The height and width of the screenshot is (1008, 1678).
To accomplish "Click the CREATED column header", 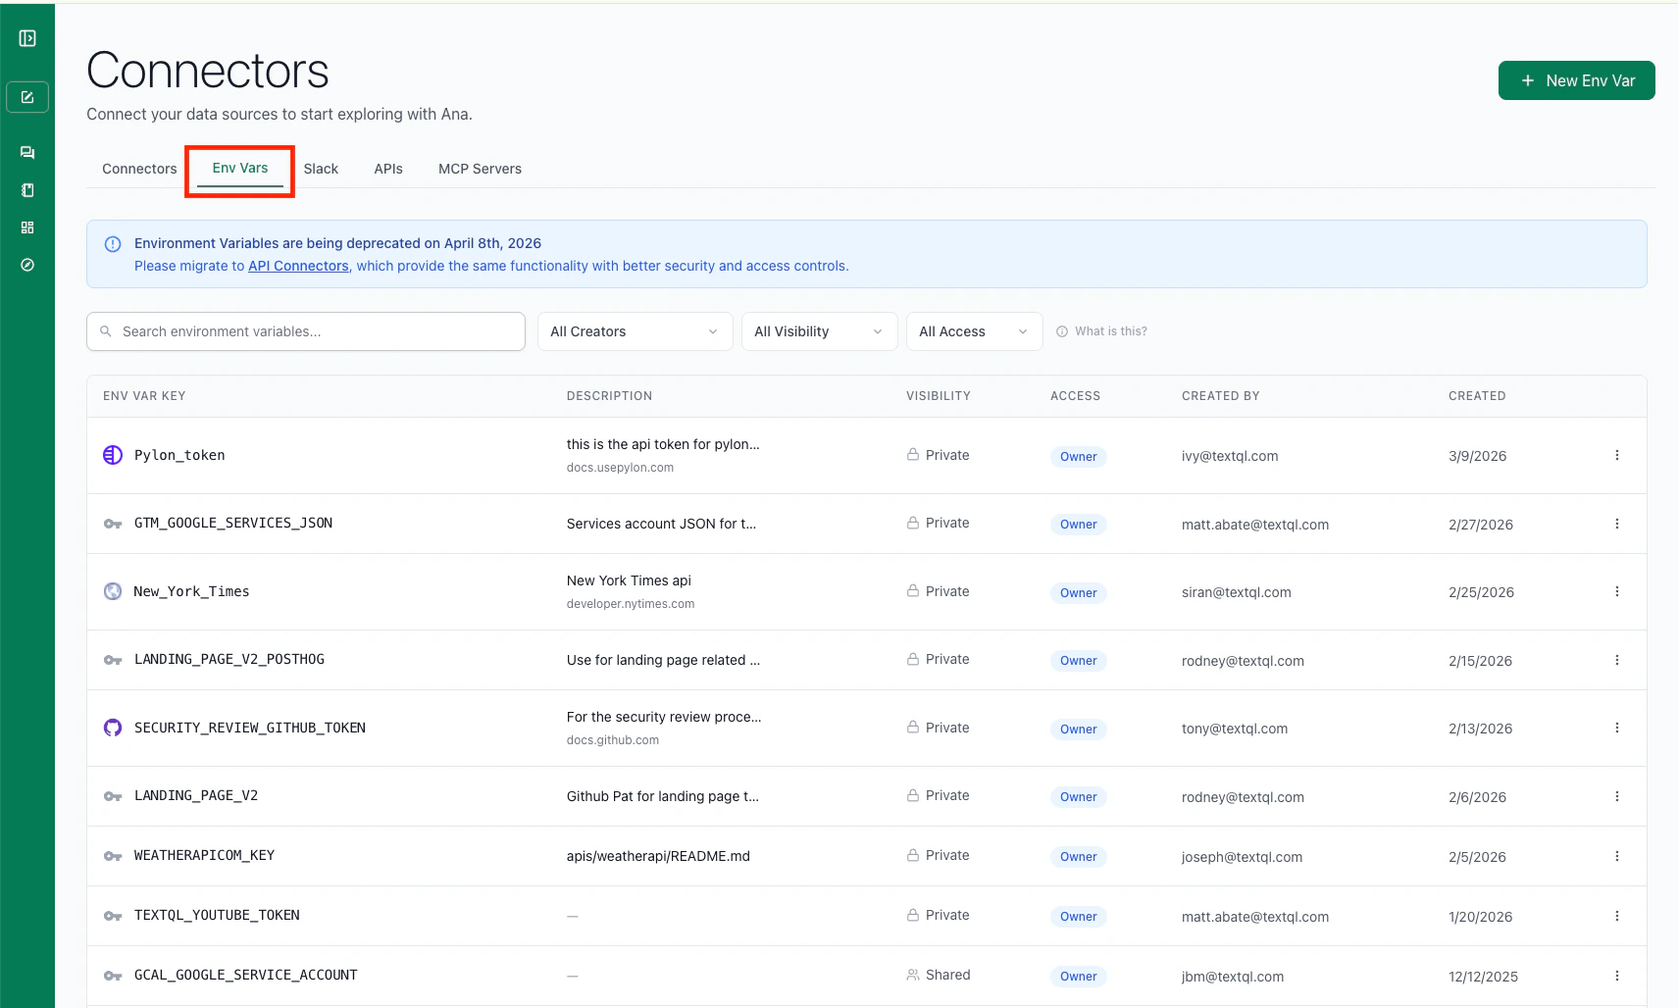I will [x=1477, y=396].
